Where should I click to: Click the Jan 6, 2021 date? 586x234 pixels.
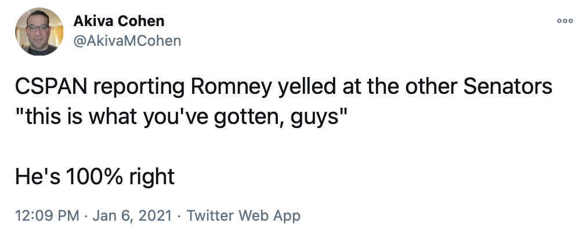(132, 216)
